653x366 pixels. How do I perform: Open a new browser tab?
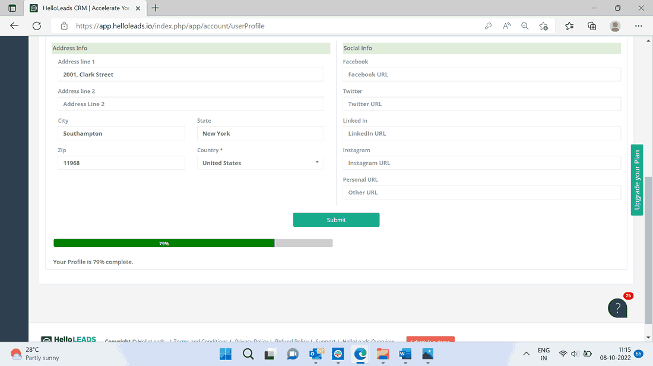point(156,8)
